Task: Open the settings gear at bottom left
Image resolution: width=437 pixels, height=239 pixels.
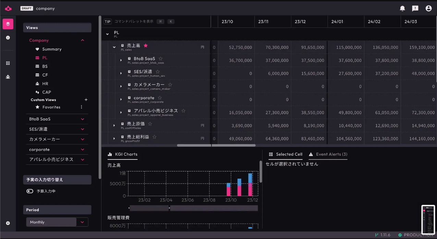Action: click(x=8, y=223)
